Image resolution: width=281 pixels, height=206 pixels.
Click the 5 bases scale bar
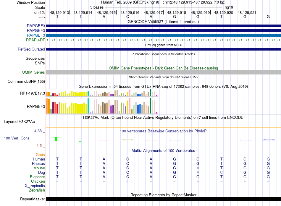coord(163,7)
